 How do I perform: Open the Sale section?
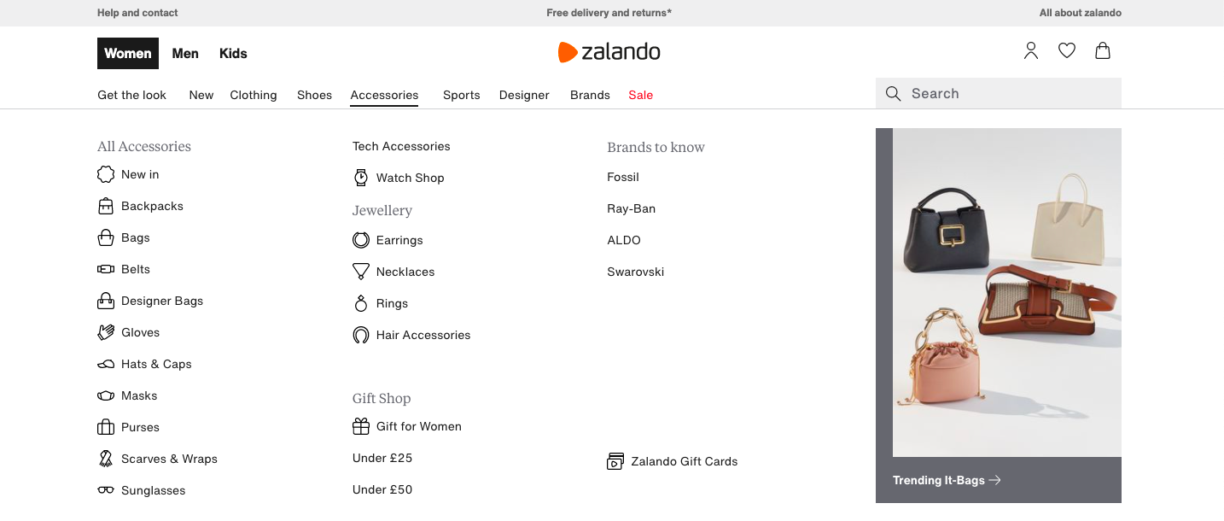(x=640, y=95)
